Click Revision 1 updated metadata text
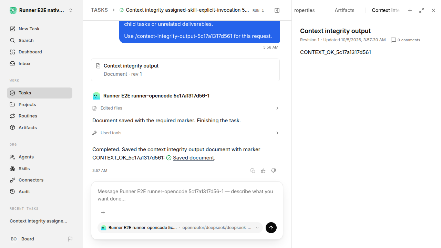This screenshot has width=441, height=248. coord(343,40)
